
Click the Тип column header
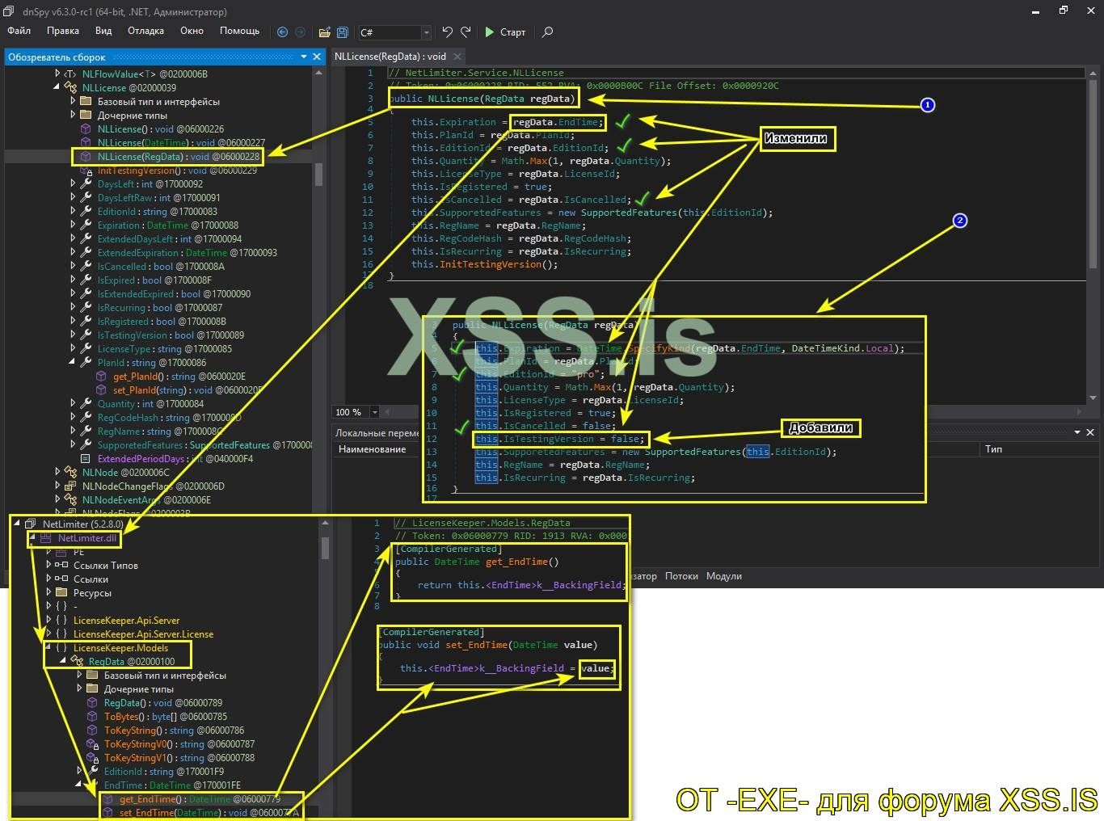[994, 449]
